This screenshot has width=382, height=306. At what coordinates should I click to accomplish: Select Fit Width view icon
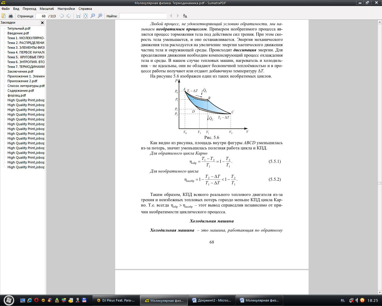point(78,16)
